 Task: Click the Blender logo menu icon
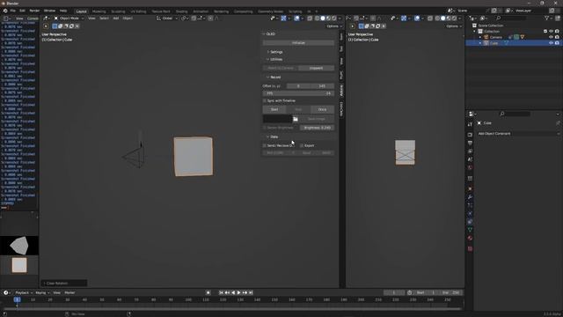5,11
